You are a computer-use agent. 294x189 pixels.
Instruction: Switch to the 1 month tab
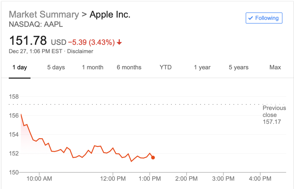coord(93,67)
